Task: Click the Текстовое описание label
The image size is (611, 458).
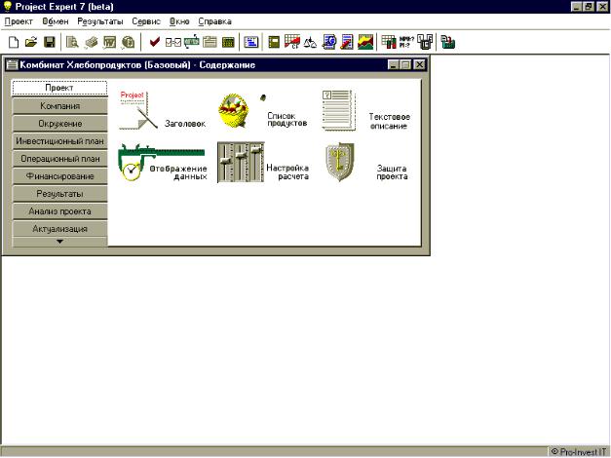Action: (x=389, y=121)
